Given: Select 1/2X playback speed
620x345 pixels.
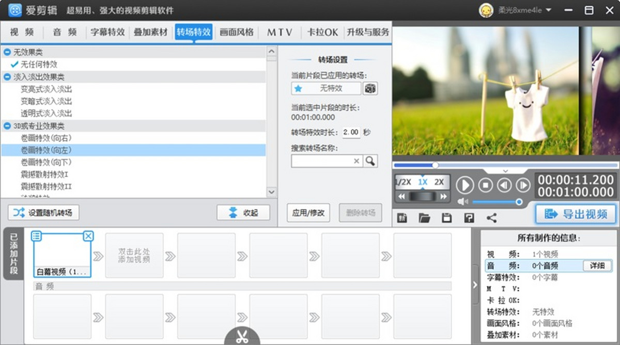Looking at the screenshot, I should (x=403, y=182).
